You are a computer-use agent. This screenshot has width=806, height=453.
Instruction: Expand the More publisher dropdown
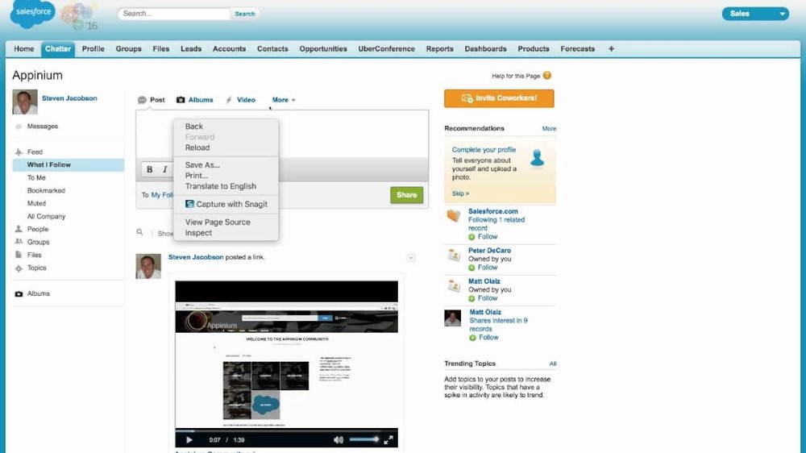tap(284, 100)
